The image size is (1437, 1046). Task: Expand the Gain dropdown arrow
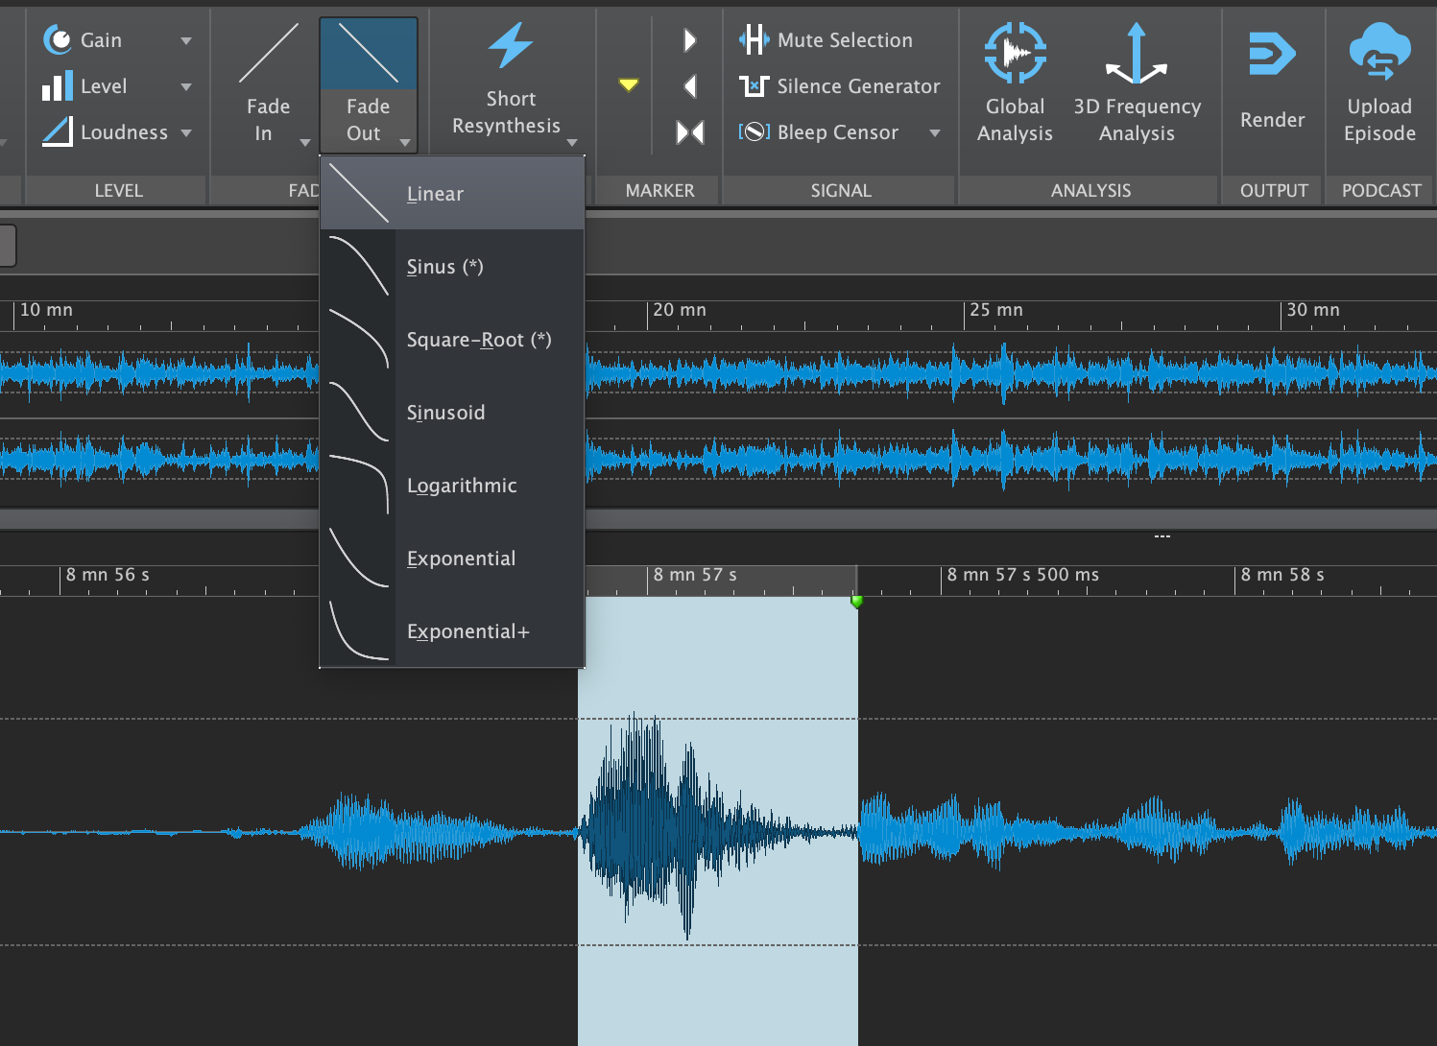click(x=186, y=40)
